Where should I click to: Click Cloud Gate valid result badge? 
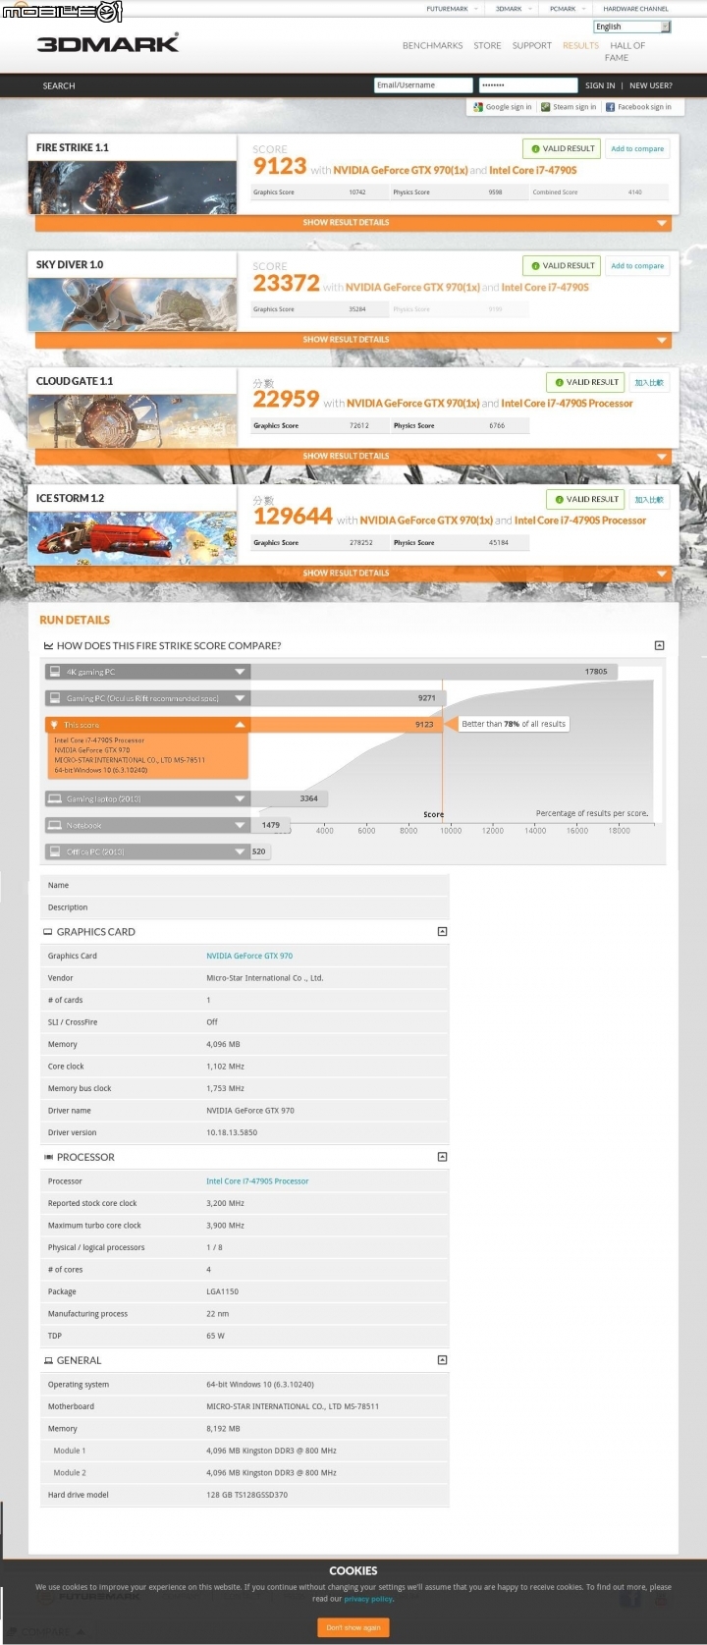click(585, 382)
